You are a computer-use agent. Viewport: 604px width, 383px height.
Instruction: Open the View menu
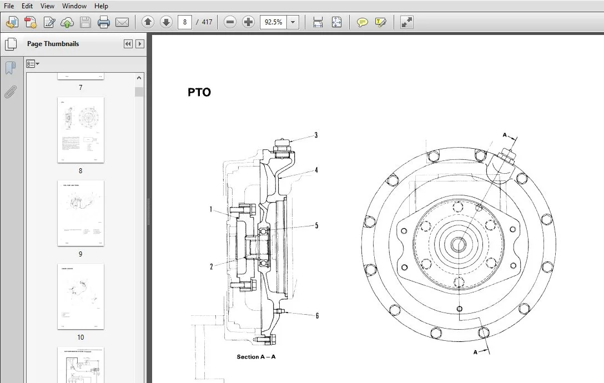(x=47, y=6)
